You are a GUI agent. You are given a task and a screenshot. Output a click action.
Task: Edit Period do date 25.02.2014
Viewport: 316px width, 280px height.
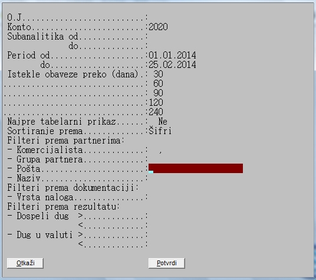click(x=172, y=64)
